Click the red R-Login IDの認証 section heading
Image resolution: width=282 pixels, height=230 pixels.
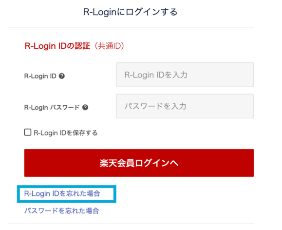pos(57,46)
